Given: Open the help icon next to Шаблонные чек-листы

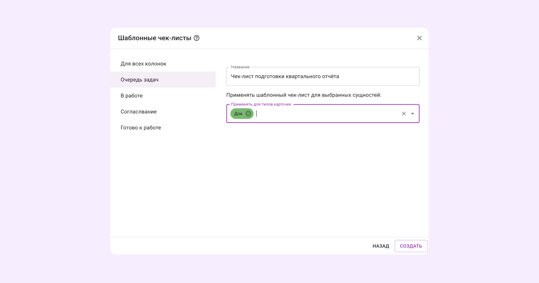Looking at the screenshot, I should (x=197, y=38).
